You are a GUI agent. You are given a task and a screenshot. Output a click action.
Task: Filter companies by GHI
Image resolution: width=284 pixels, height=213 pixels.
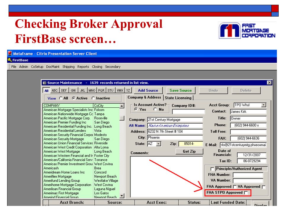[x=73, y=91]
